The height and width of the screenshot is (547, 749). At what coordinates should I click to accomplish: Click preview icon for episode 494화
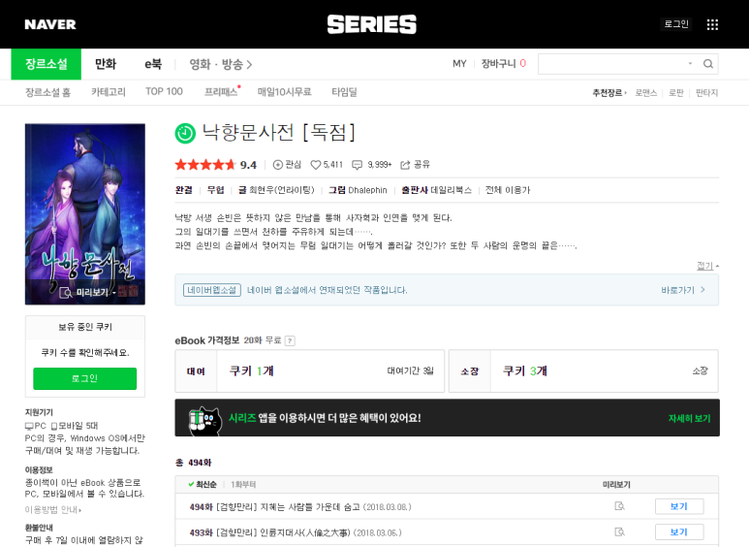(x=619, y=506)
